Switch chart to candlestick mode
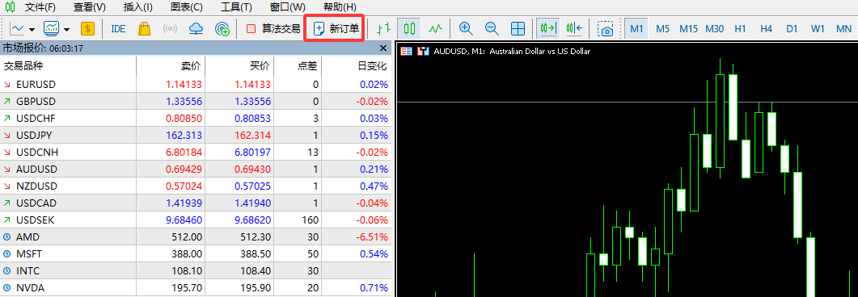This screenshot has width=858, height=297. pos(409,28)
